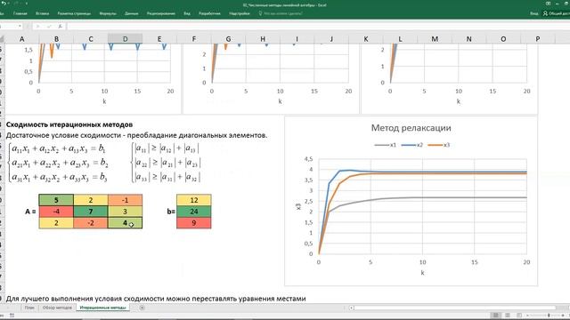Click heading 'Сходимость итерационных методов'

(x=69, y=124)
